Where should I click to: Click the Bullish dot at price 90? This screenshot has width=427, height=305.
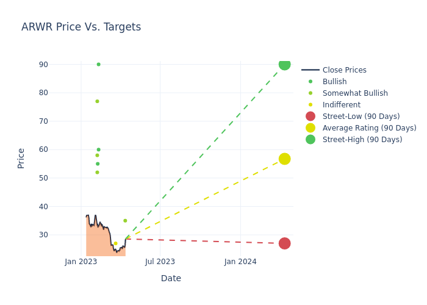click(98, 65)
